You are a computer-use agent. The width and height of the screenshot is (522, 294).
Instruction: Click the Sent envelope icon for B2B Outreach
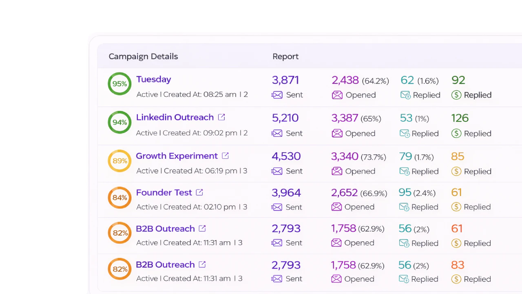[277, 243]
